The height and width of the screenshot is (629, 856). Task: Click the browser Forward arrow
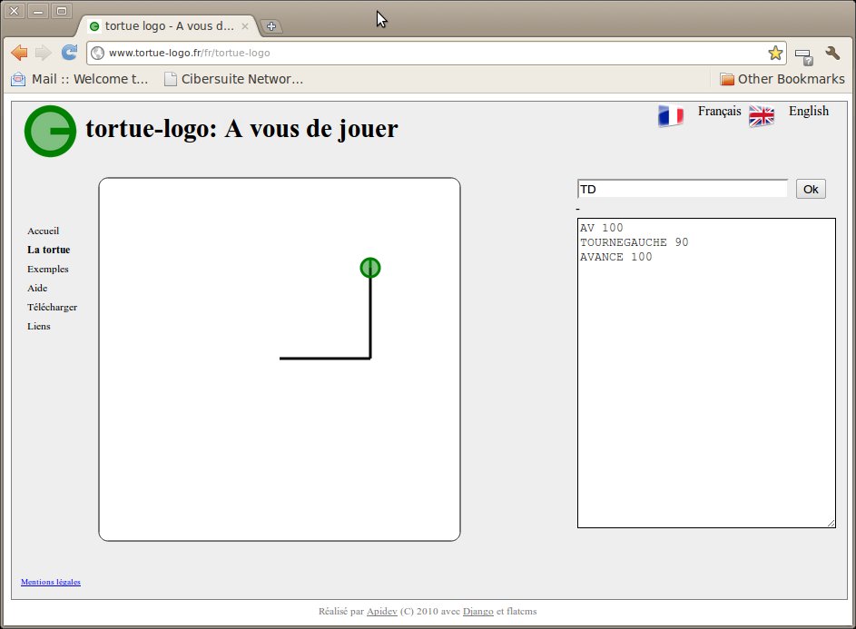(44, 53)
